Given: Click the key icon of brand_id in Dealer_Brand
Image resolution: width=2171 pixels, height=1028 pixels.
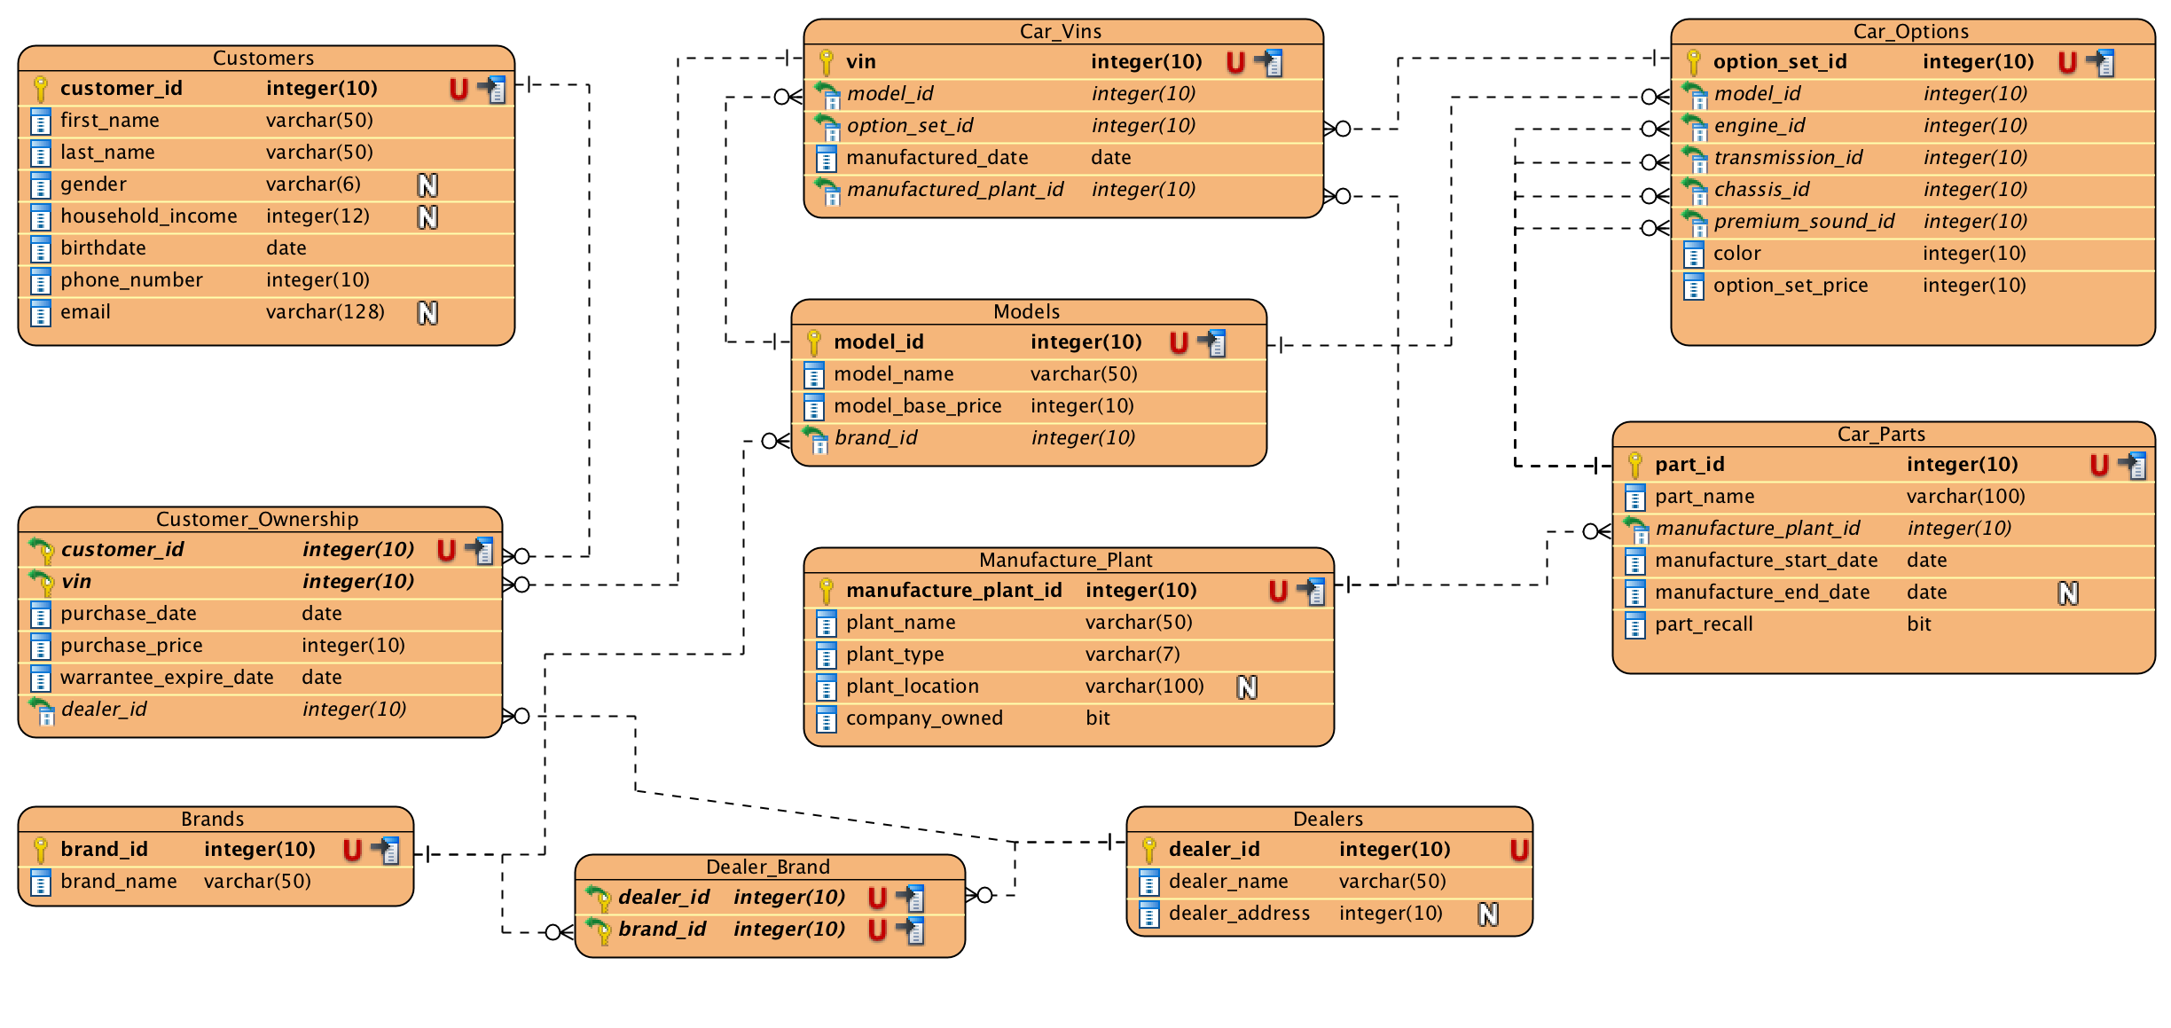Looking at the screenshot, I should [x=599, y=930].
